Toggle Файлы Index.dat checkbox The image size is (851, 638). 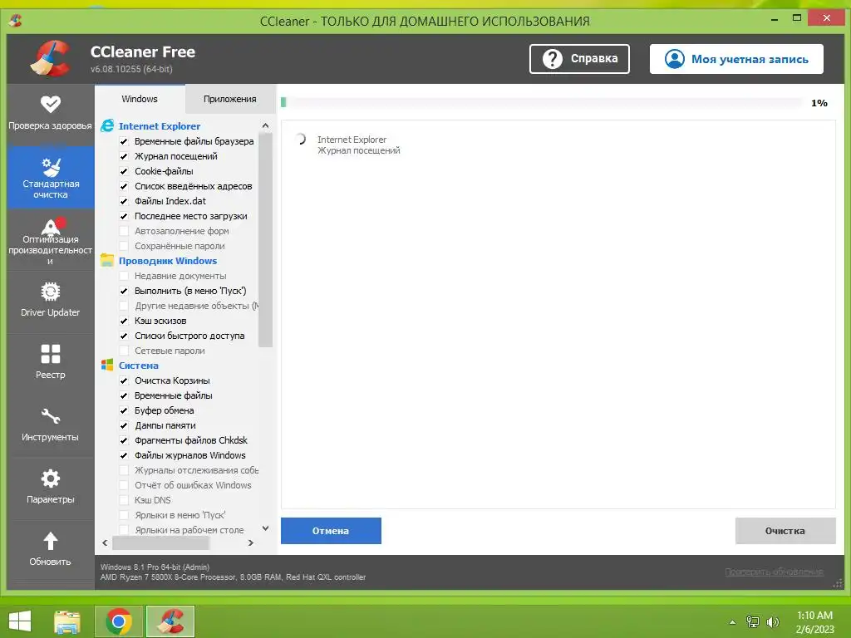124,201
